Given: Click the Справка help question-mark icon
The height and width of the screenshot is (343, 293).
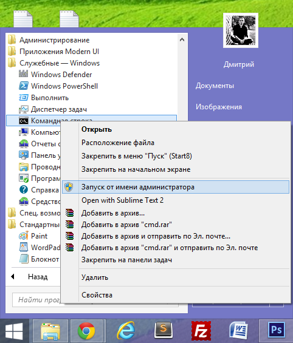Looking at the screenshot, I should pyautogui.click(x=24, y=189).
